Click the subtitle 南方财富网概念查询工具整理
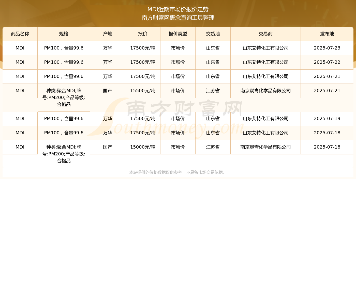Viewport: 356px width, 306px height. click(178, 18)
